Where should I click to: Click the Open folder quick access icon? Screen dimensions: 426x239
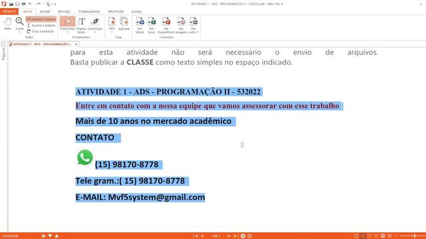click(11, 4)
